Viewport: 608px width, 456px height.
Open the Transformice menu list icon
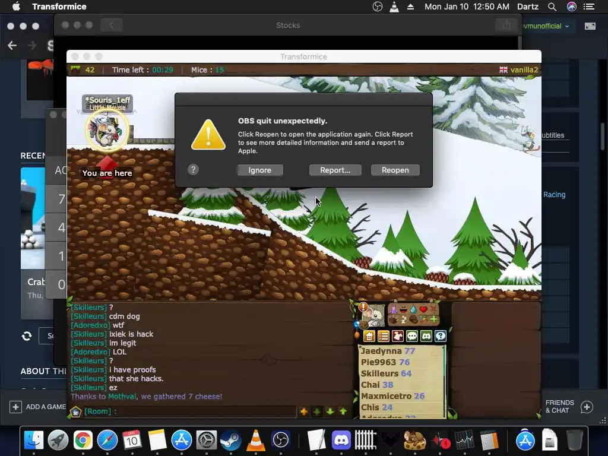coord(384,336)
